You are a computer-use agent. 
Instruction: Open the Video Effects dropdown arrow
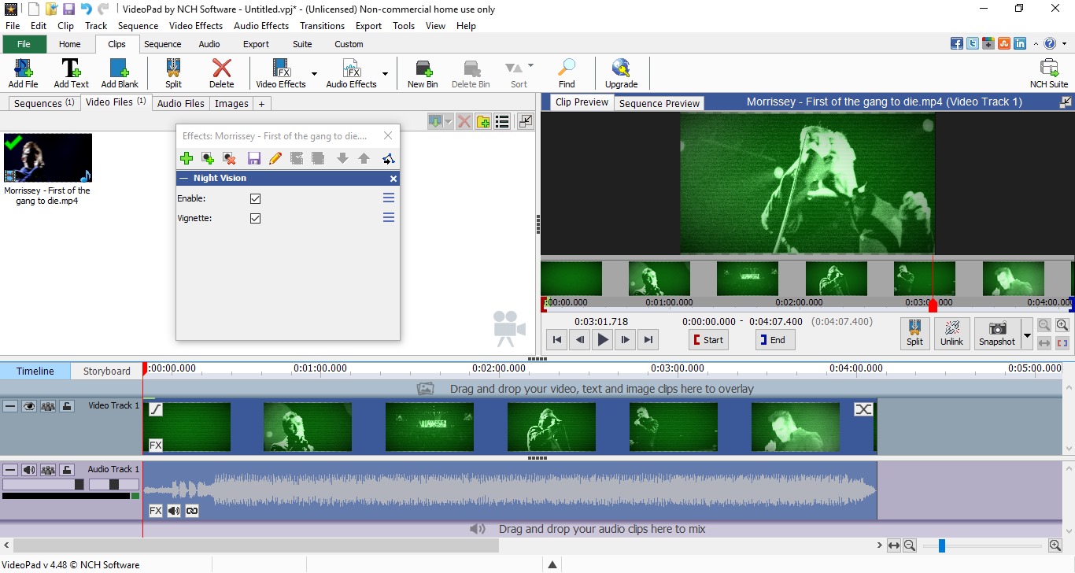point(314,74)
